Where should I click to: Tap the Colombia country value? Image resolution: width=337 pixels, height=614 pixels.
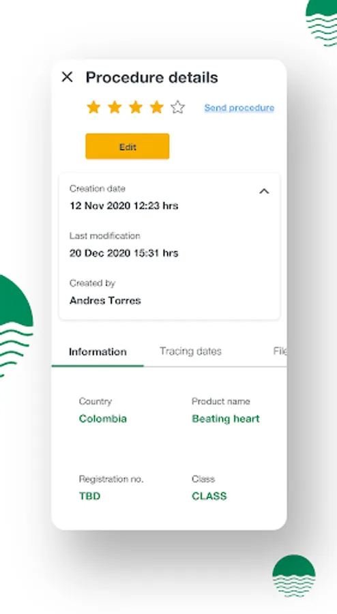(103, 419)
